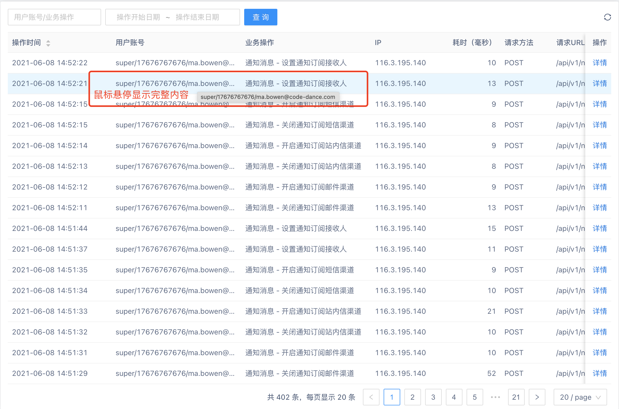
Task: Open 详情 for the 14:52:12 row
Action: pyautogui.click(x=600, y=187)
